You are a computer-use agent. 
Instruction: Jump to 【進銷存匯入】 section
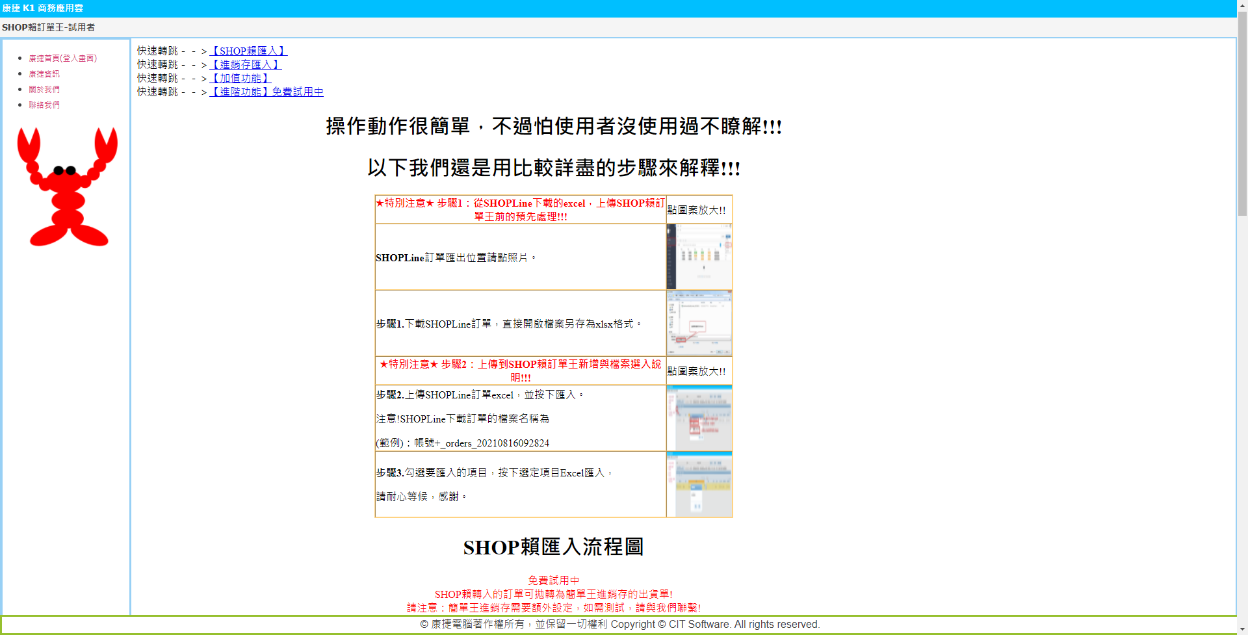245,64
